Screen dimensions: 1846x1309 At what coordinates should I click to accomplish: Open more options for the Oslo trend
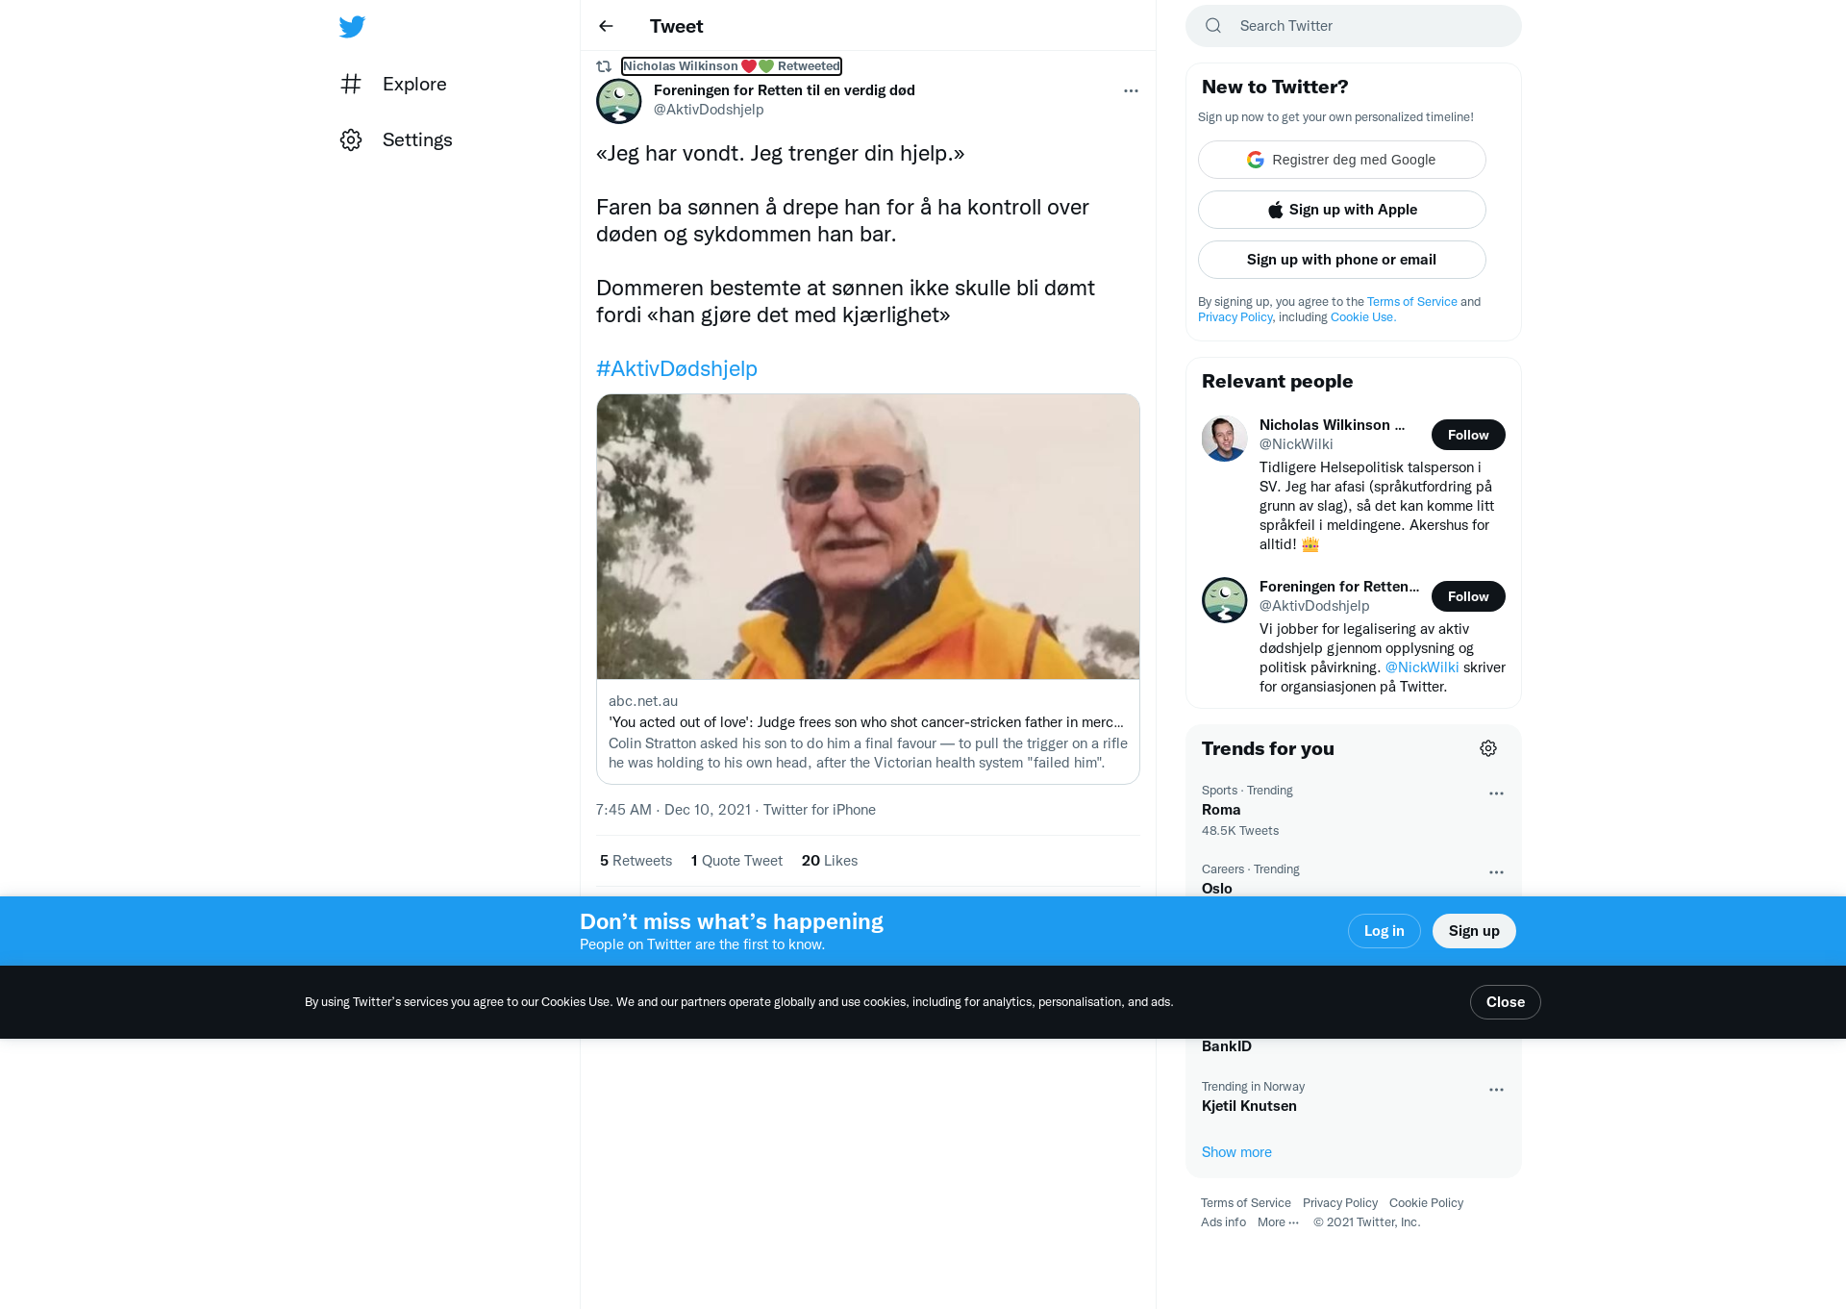(1496, 872)
